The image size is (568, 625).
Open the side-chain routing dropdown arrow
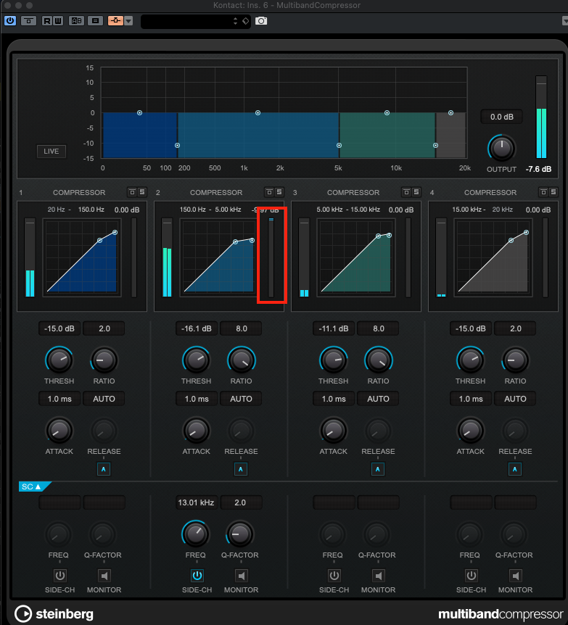point(128,21)
